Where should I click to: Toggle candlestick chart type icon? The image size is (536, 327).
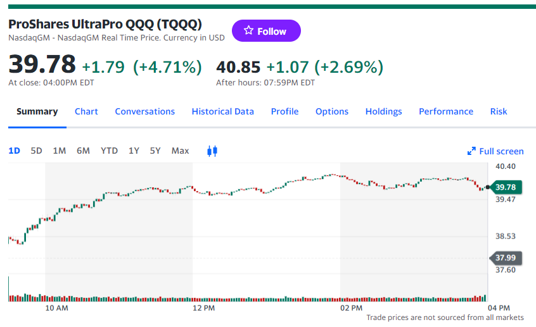[x=212, y=151]
